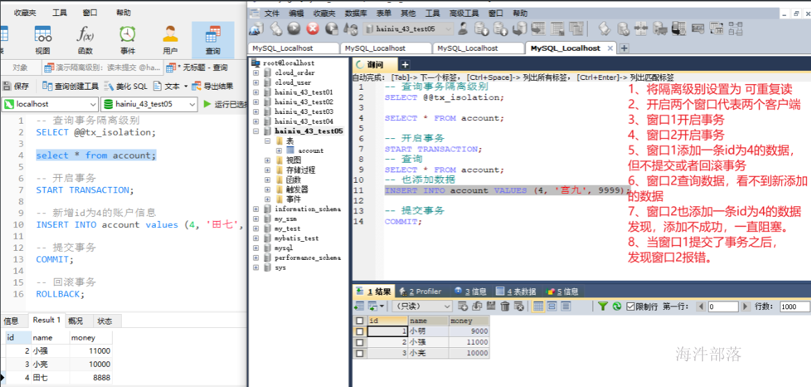Tick the select-all checkbox in result header
This screenshot has height=387, width=811.
(359, 321)
